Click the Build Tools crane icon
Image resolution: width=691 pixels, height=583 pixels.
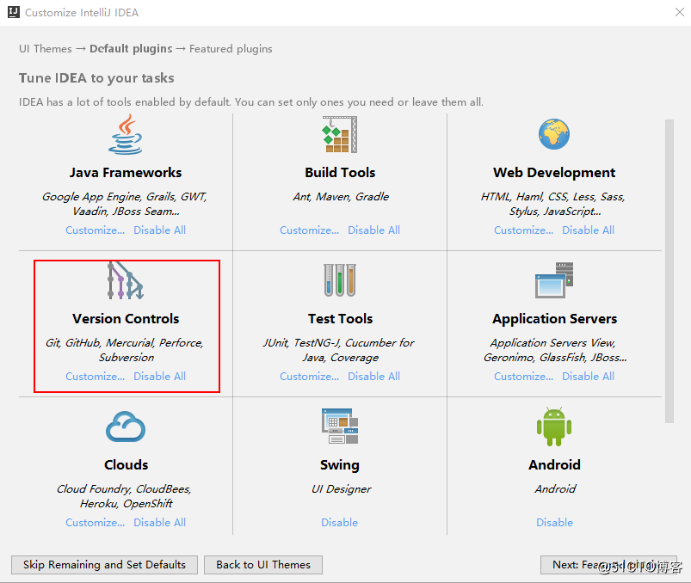click(x=340, y=134)
